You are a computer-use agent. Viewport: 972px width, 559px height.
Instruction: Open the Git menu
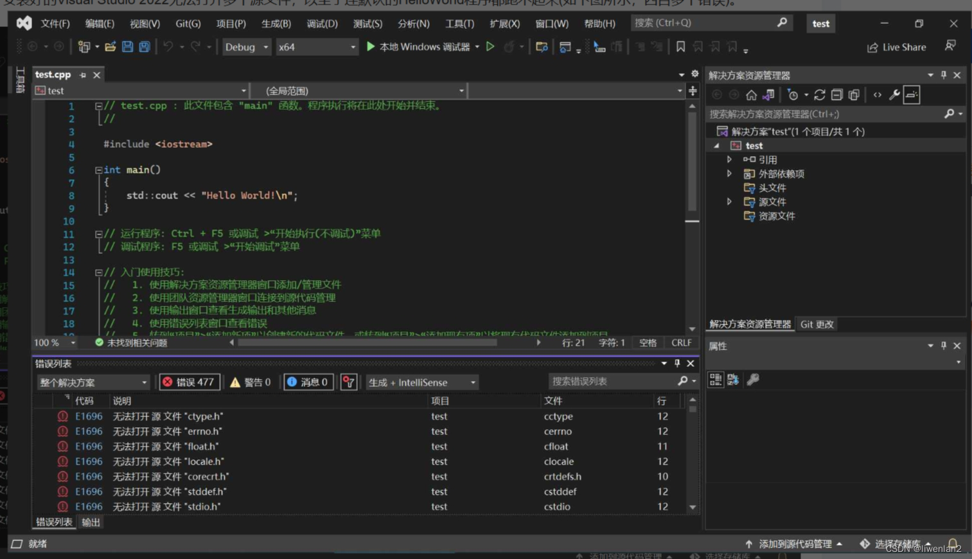click(188, 24)
